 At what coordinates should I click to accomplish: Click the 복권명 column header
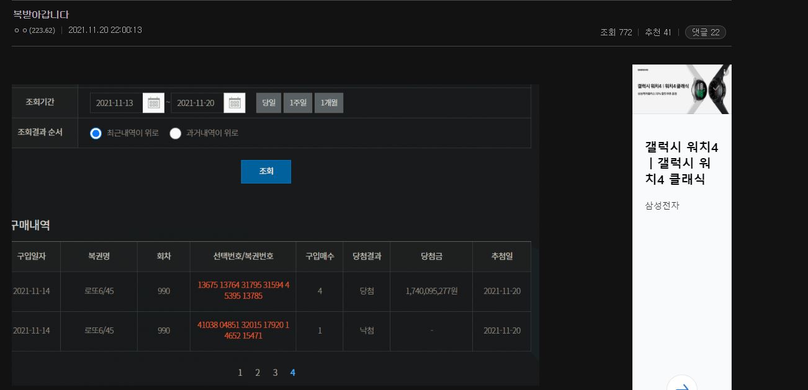[x=99, y=256]
